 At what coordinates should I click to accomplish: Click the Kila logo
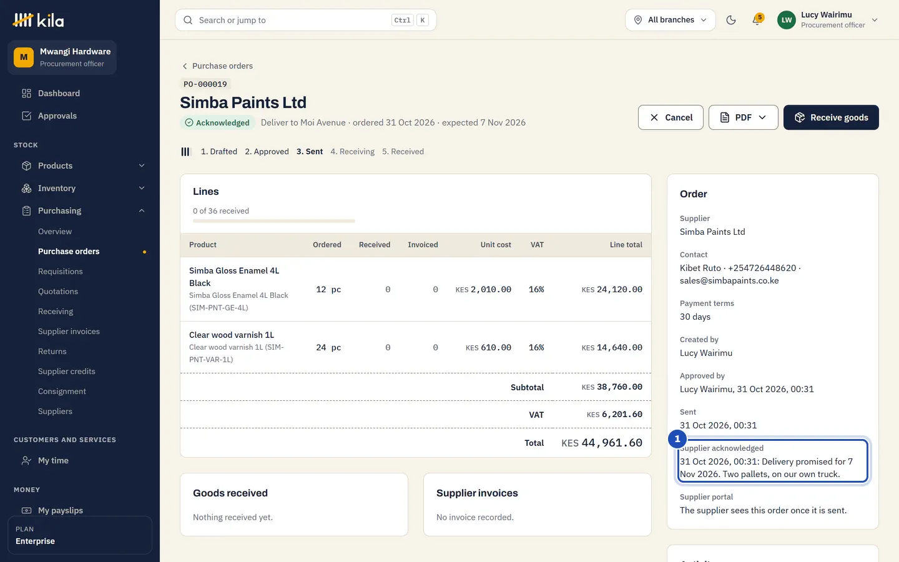pyautogui.click(x=39, y=20)
